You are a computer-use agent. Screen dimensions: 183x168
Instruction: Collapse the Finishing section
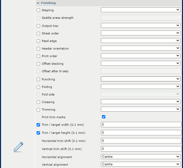pos(38,3)
